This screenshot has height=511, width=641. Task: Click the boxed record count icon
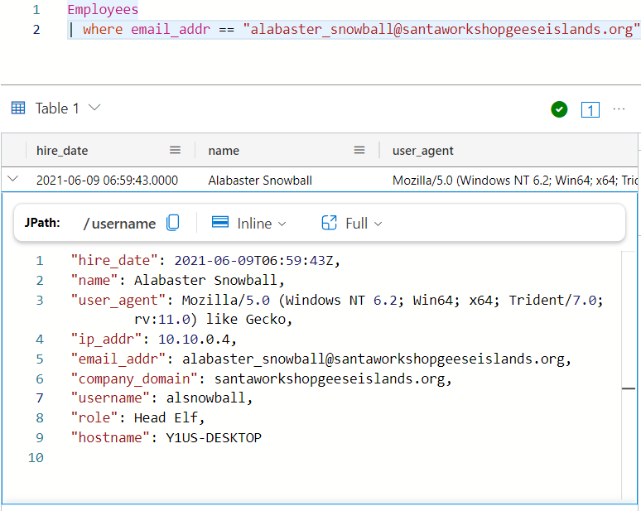click(x=590, y=109)
